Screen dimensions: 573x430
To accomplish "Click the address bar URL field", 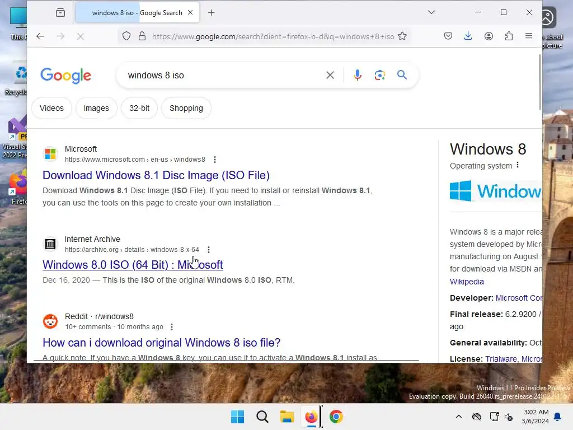I will pyautogui.click(x=273, y=36).
